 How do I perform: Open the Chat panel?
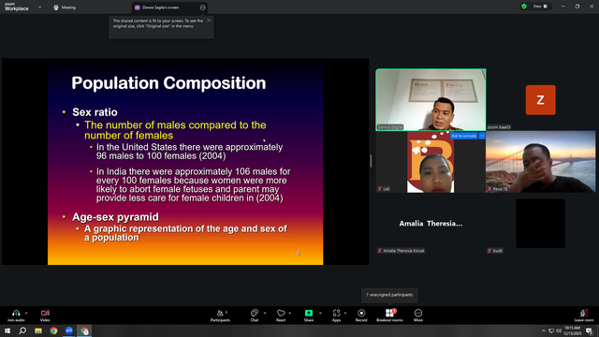tap(255, 315)
